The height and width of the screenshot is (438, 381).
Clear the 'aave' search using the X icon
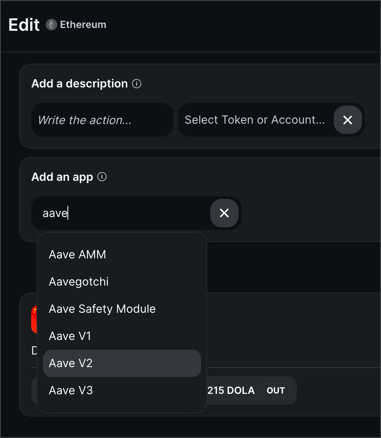click(x=224, y=213)
